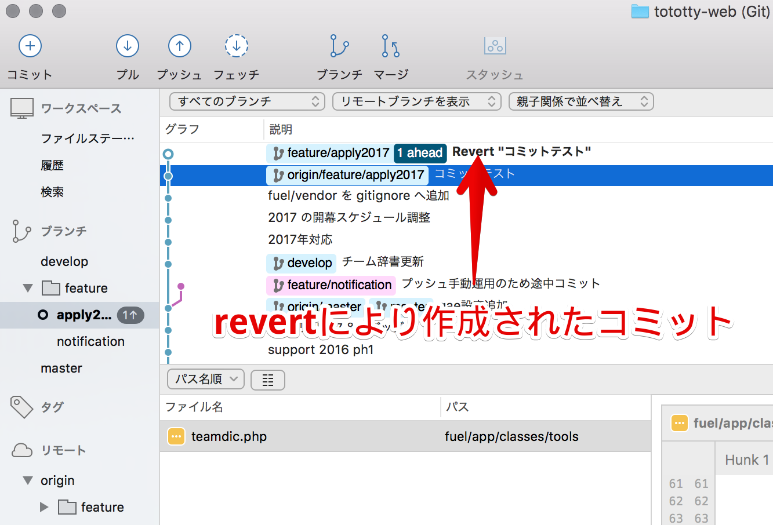Image resolution: width=773 pixels, height=525 pixels.
Task: Click the パス column header
Action: pos(457,407)
